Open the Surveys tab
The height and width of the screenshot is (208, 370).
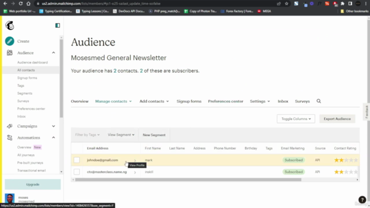pos(302,101)
